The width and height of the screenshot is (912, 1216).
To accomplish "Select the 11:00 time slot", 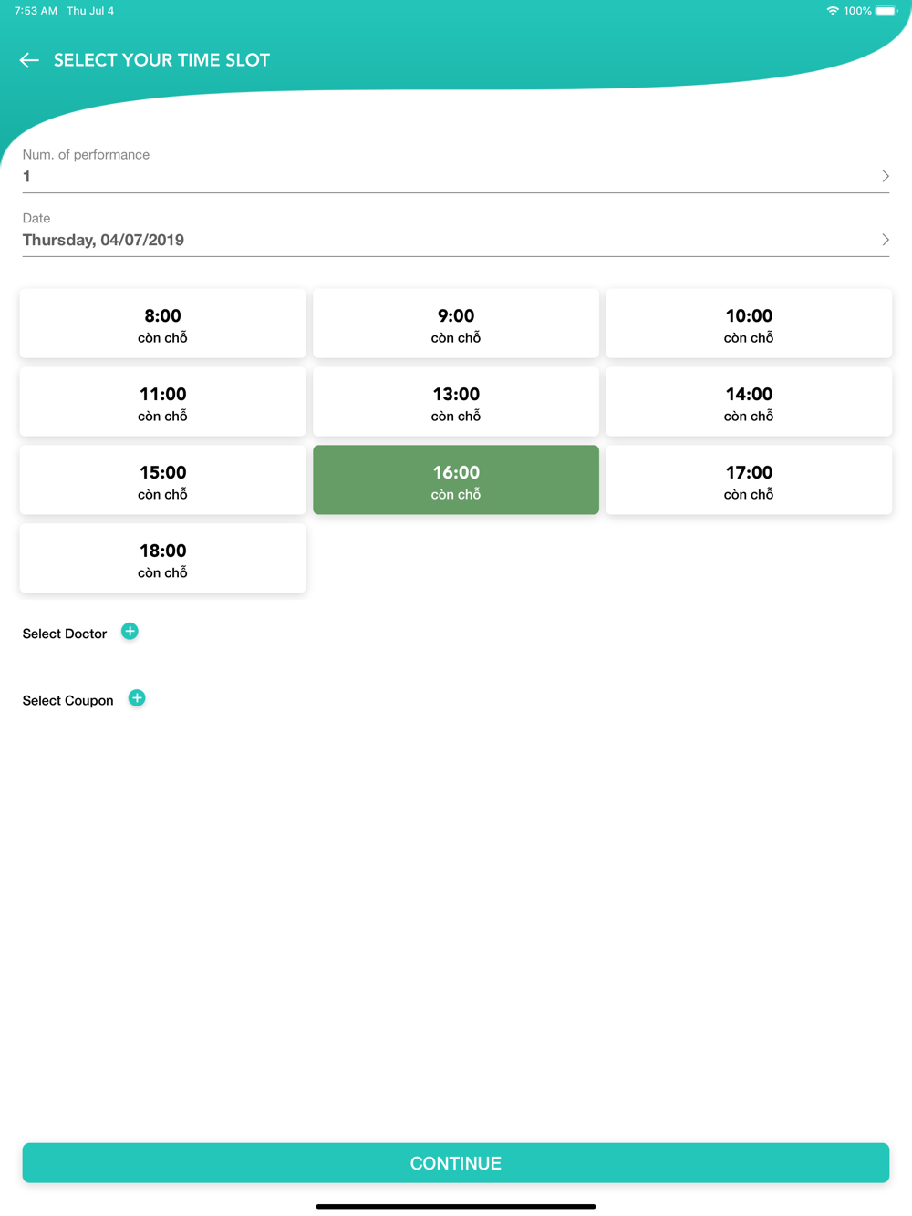I will 162,402.
